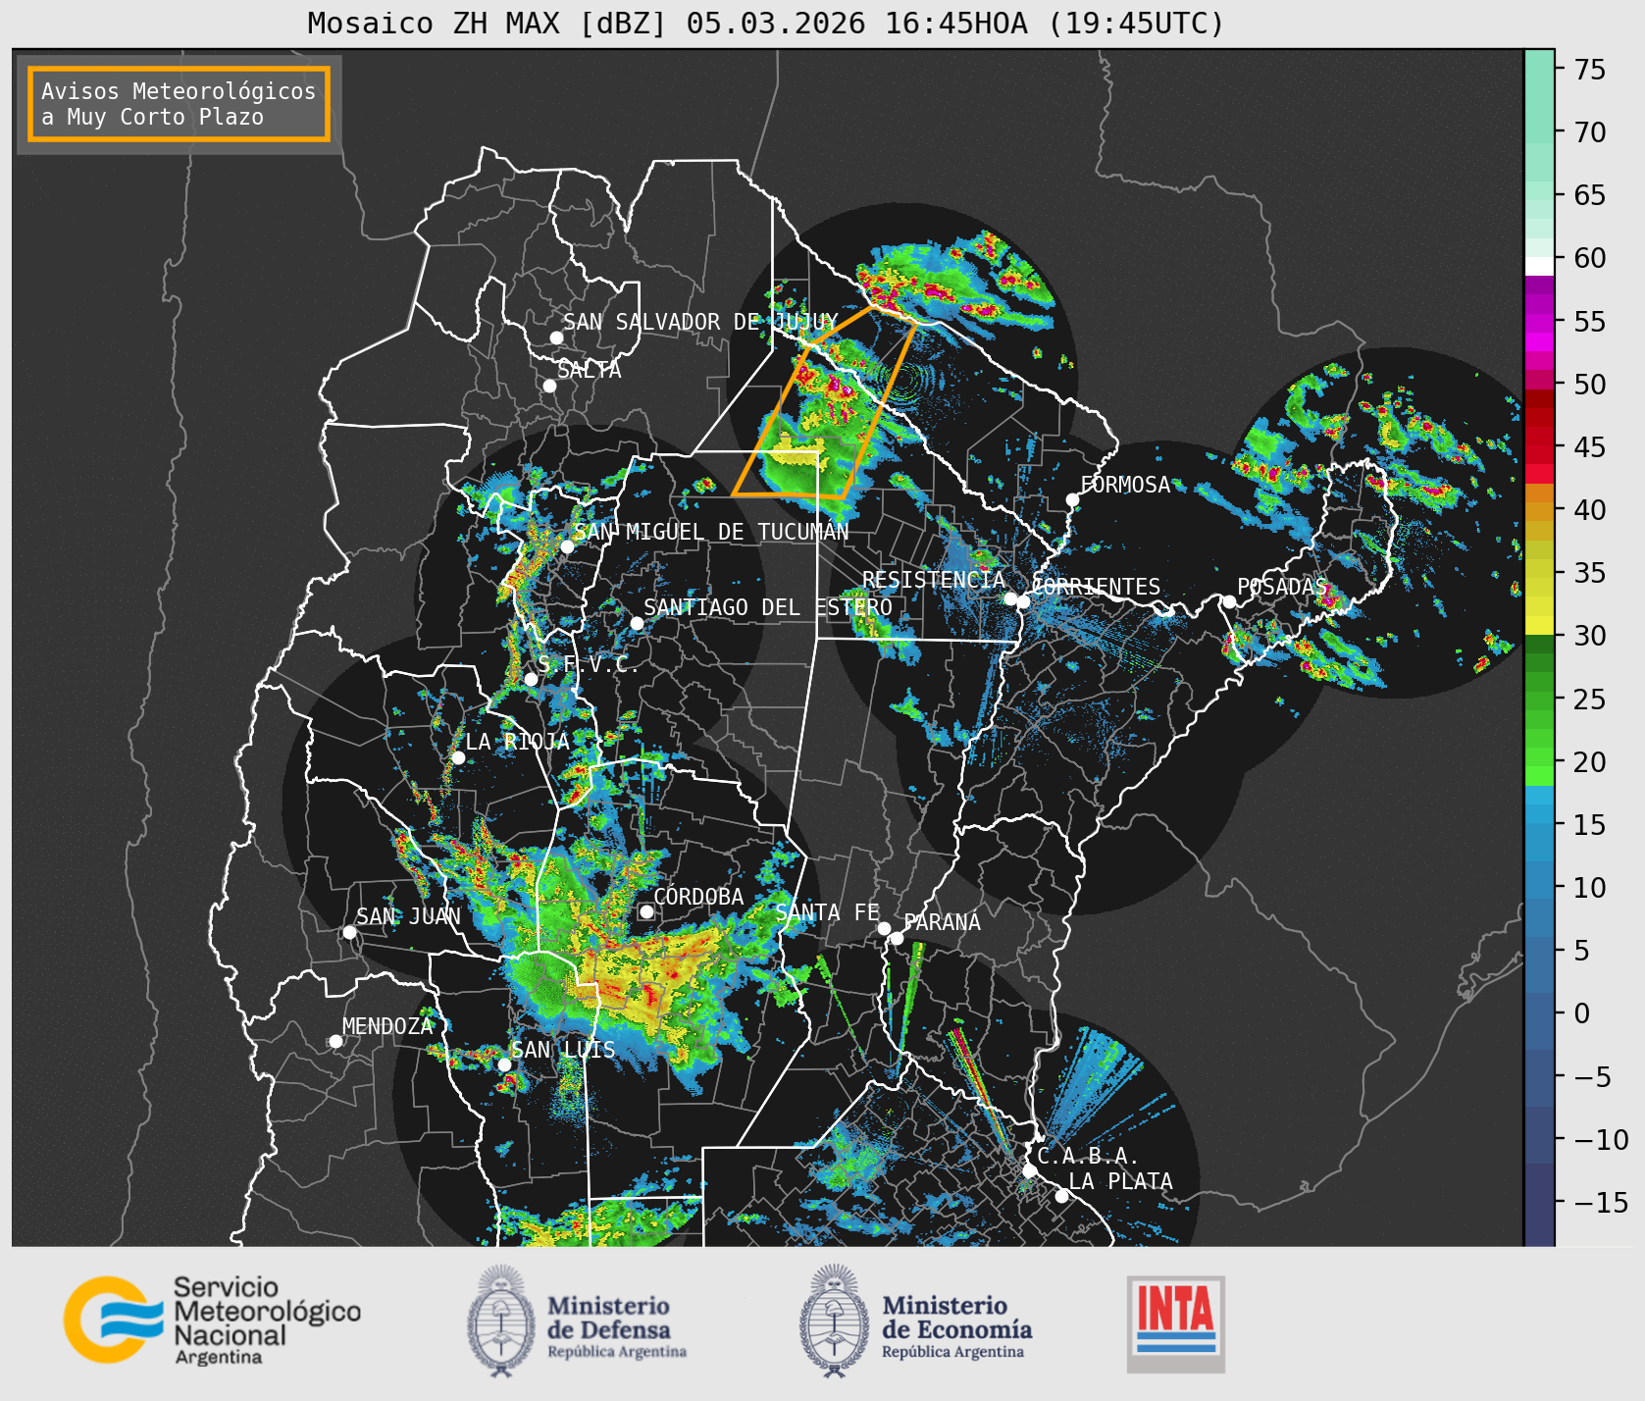The width and height of the screenshot is (1645, 1401).
Task: Click the Servicio Meteorológico Nacional logo
Action: click(x=212, y=1320)
